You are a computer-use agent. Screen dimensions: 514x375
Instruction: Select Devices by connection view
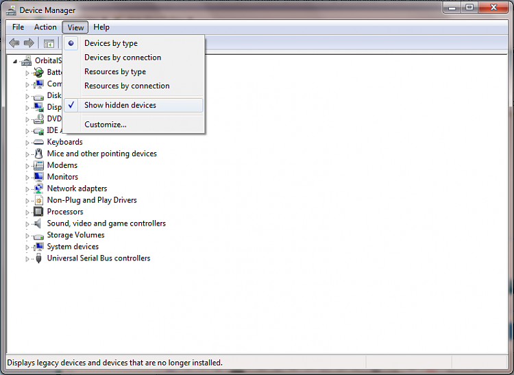coord(134,58)
